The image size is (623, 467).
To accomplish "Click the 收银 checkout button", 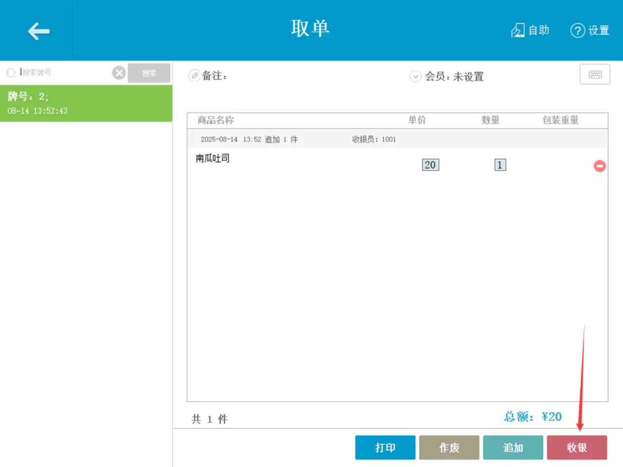I will [x=577, y=448].
